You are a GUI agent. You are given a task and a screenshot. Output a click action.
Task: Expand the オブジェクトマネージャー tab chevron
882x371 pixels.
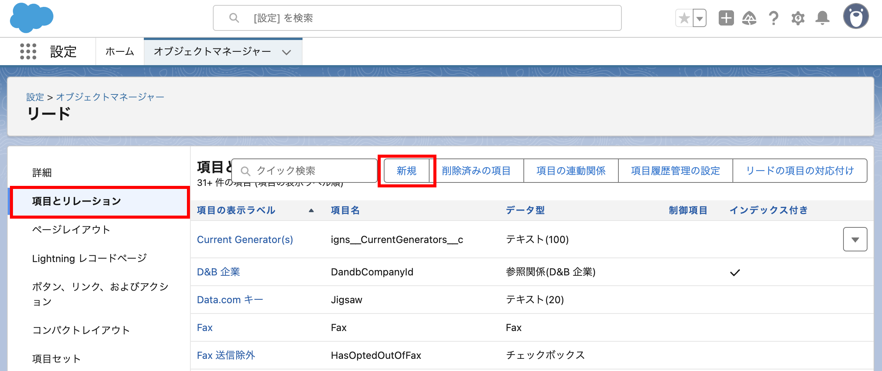pos(286,52)
